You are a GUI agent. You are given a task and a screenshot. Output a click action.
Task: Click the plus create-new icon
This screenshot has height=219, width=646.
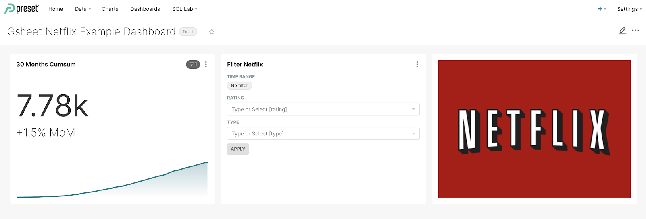600,9
